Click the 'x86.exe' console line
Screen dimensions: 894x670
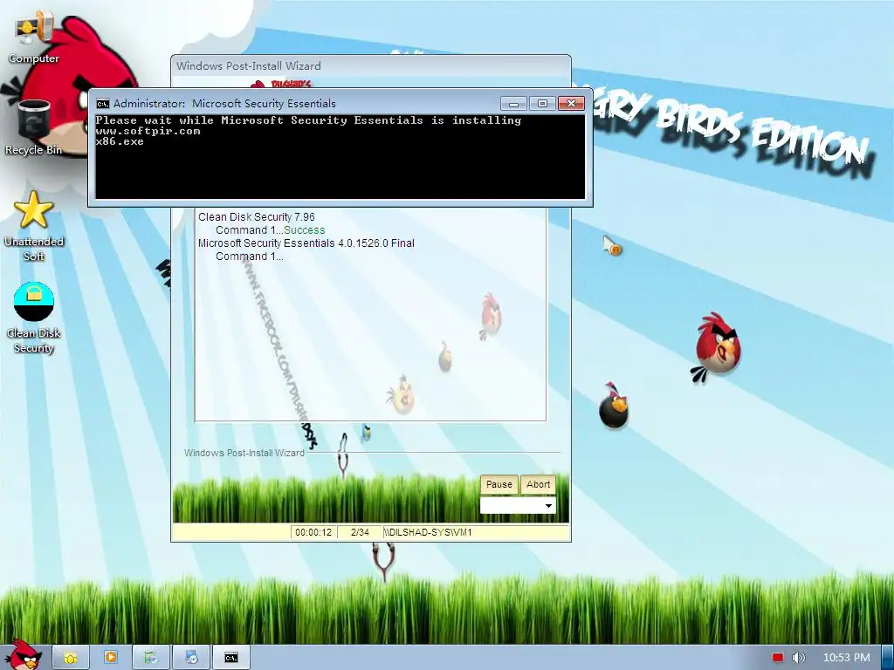[120, 141]
